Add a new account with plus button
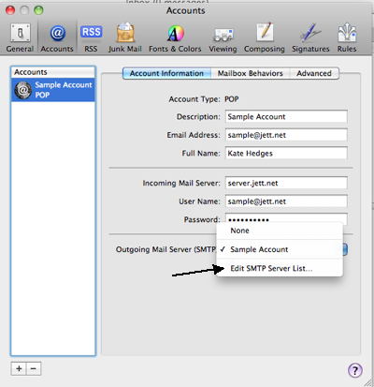 [x=19, y=369]
